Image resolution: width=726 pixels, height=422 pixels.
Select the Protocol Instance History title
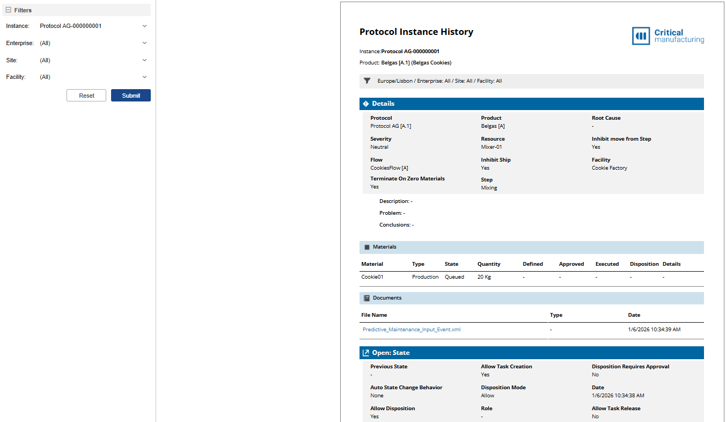416,32
